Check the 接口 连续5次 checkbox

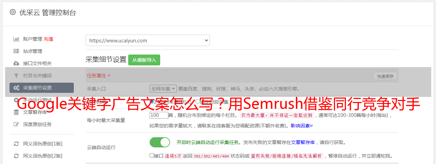click(152, 156)
